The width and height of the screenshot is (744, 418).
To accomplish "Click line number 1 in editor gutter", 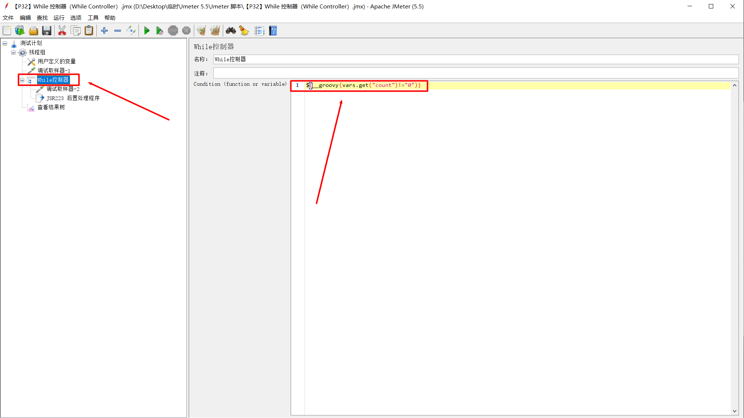I will click(x=297, y=85).
